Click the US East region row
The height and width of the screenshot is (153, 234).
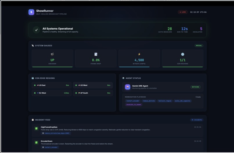[51, 85]
